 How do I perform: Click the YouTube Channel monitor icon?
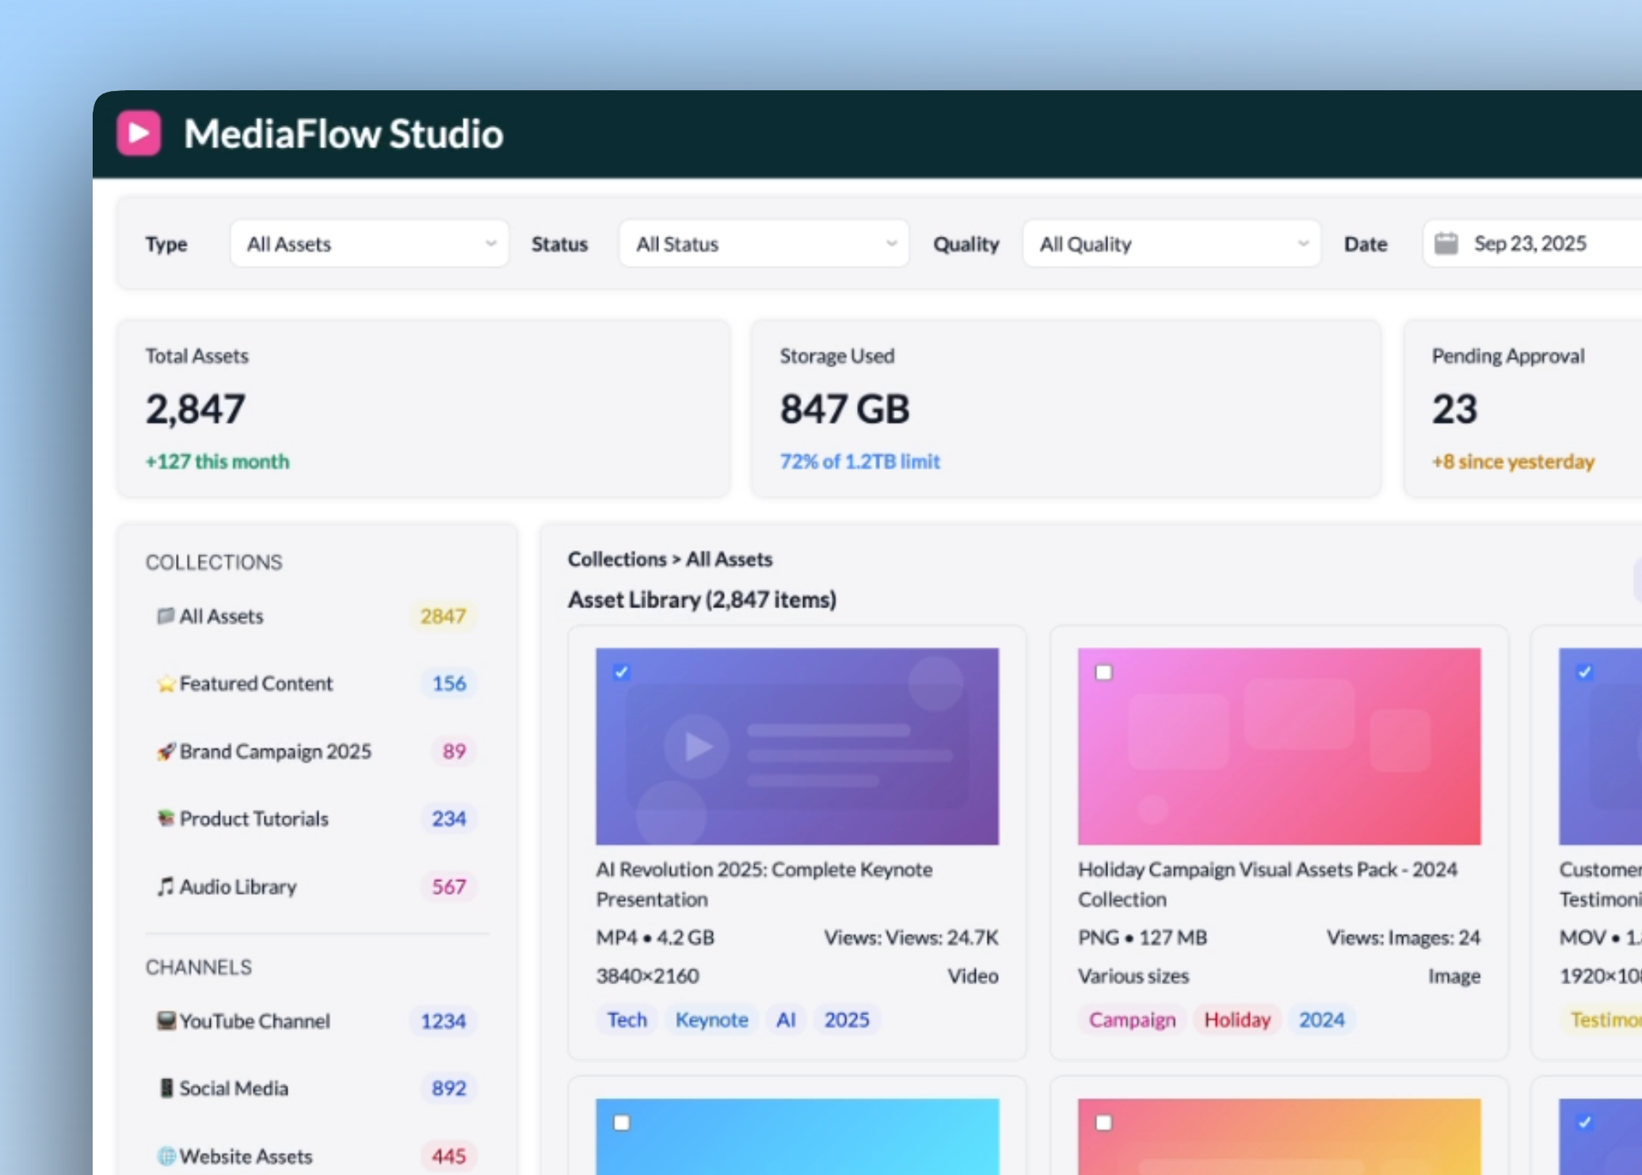coord(166,1021)
